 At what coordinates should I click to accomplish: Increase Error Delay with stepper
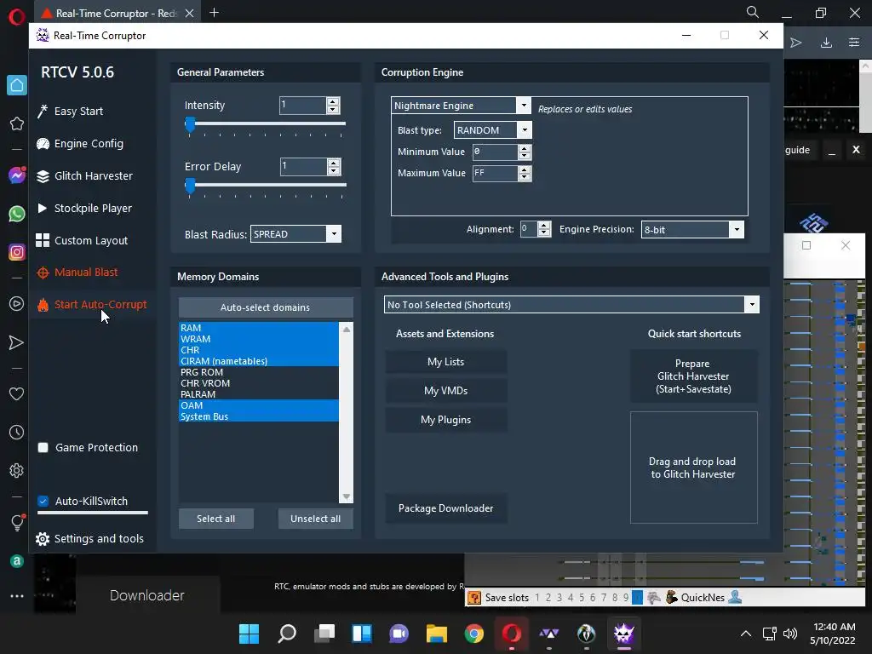click(334, 163)
